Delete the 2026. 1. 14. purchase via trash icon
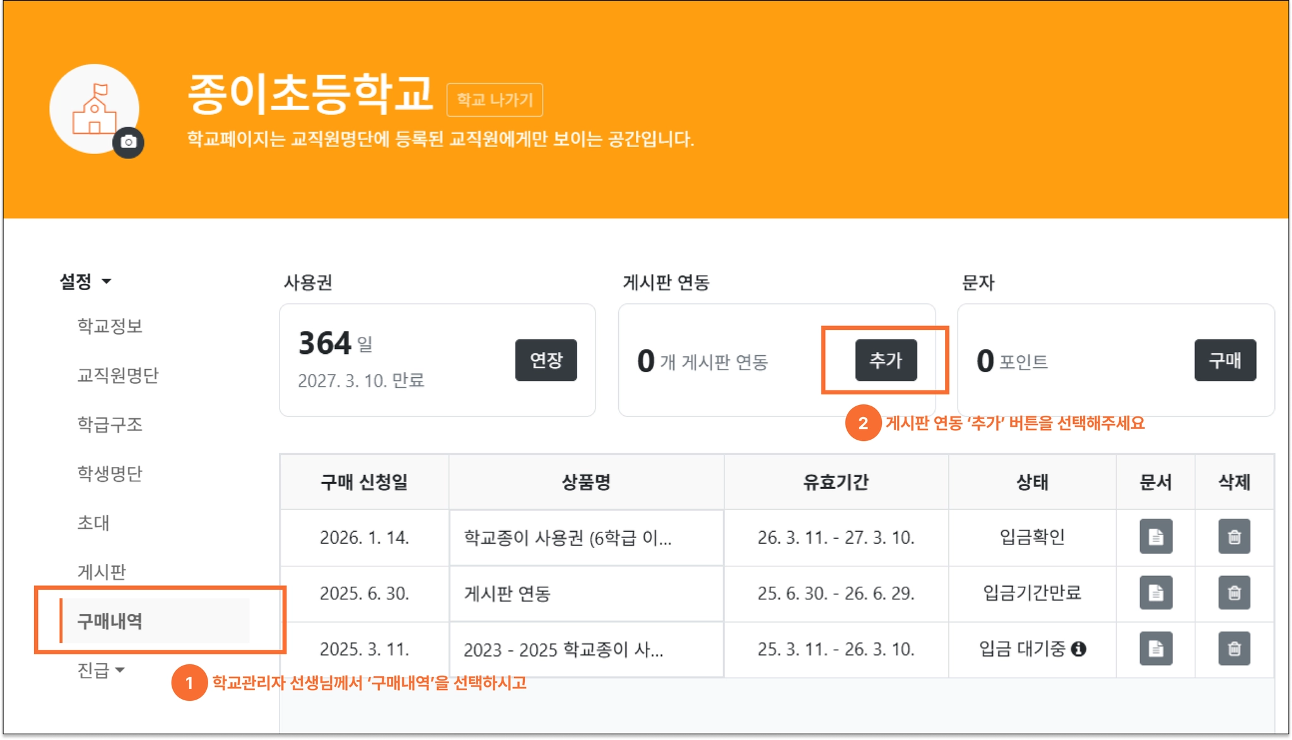Viewport: 1292px width, 740px height. [1234, 537]
